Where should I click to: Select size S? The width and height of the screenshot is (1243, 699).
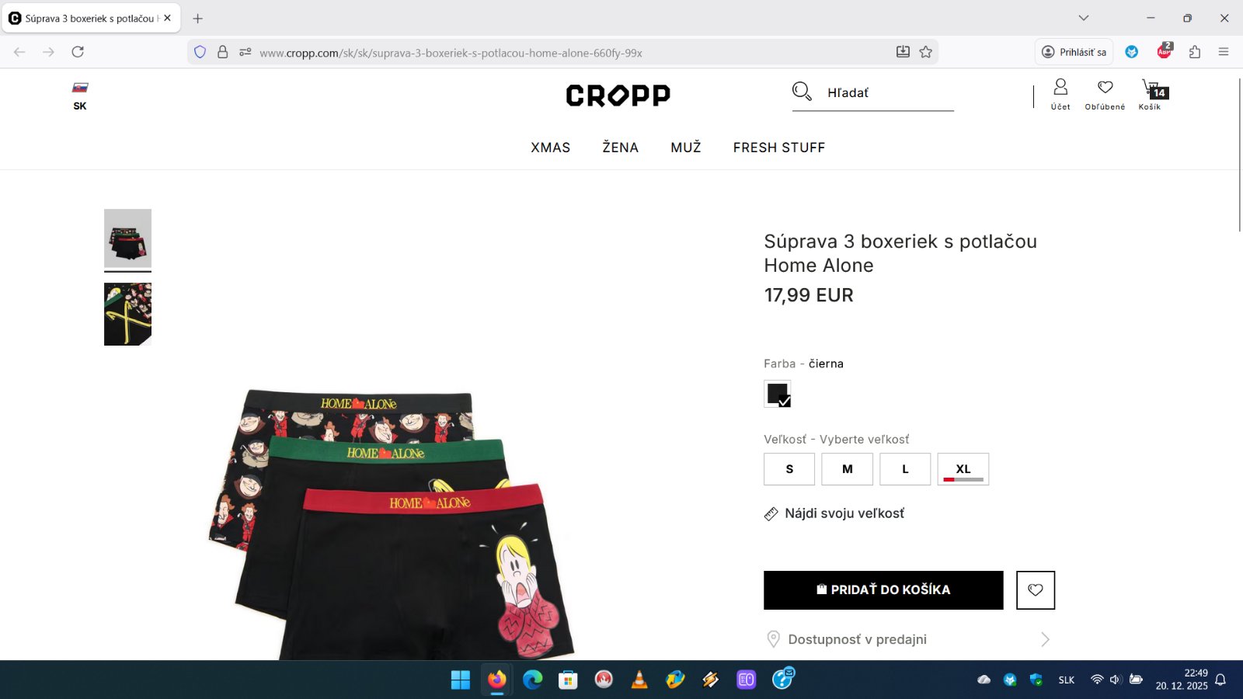click(789, 469)
